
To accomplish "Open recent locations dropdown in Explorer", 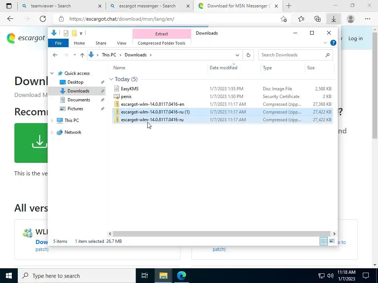I will 75,55.
